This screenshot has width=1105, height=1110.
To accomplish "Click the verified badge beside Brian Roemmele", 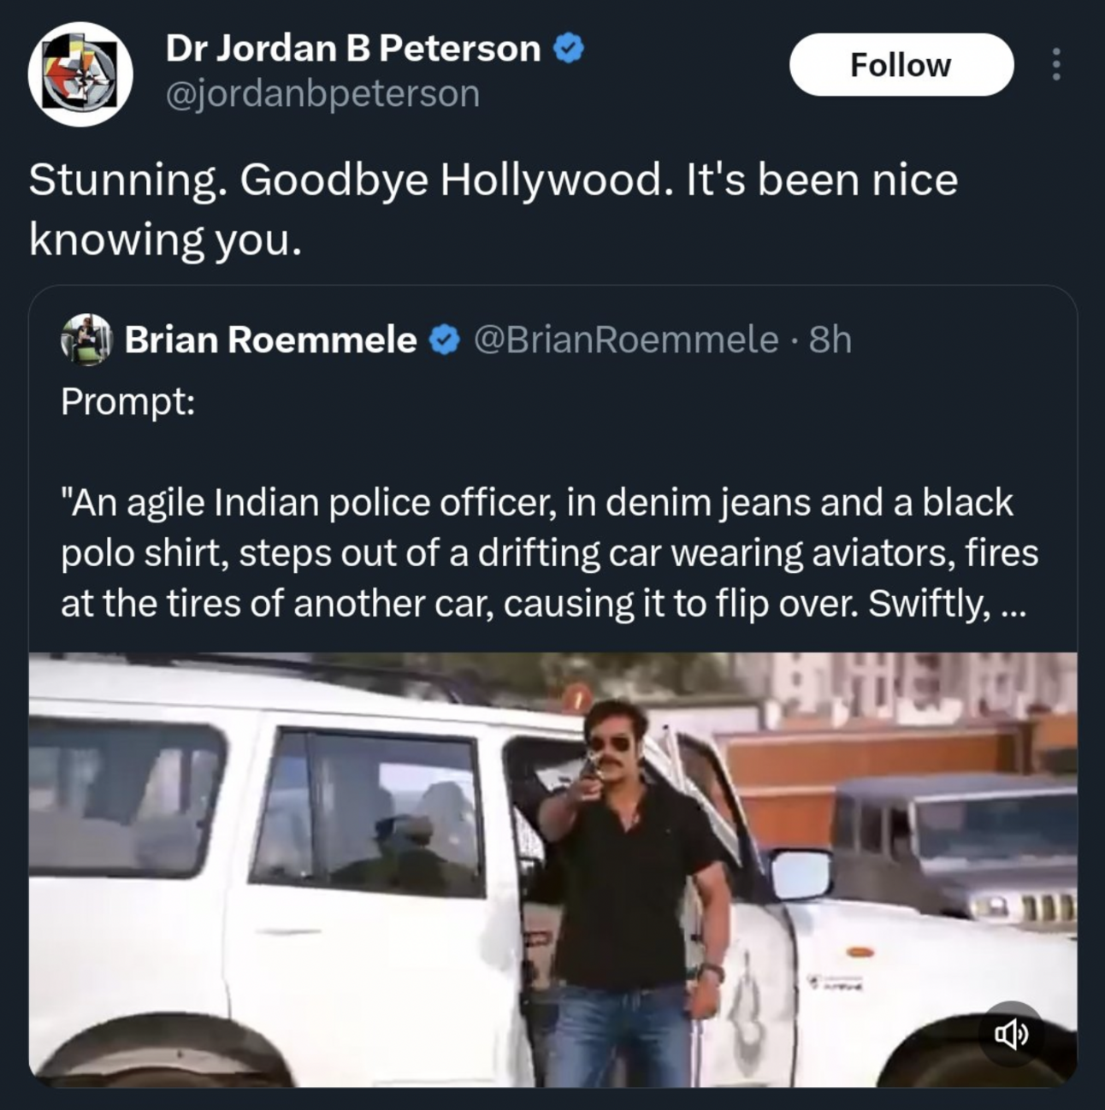I will click(443, 339).
